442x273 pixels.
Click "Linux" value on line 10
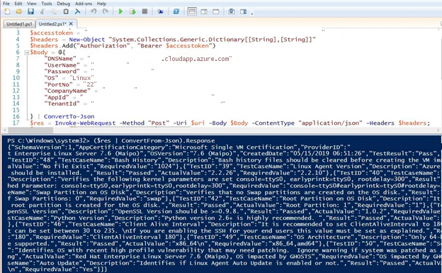(81, 78)
